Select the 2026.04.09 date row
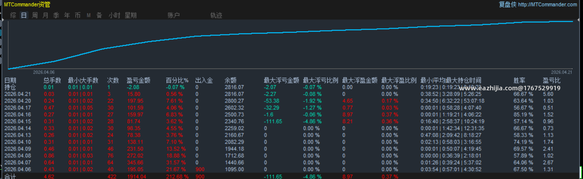This screenshot has height=179, width=583. [18, 149]
